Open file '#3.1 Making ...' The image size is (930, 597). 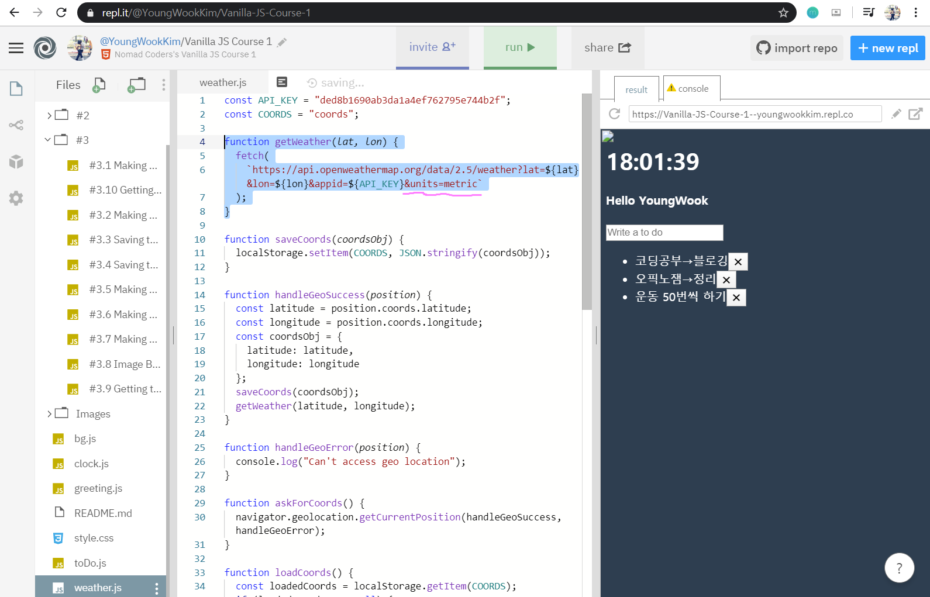(x=112, y=165)
